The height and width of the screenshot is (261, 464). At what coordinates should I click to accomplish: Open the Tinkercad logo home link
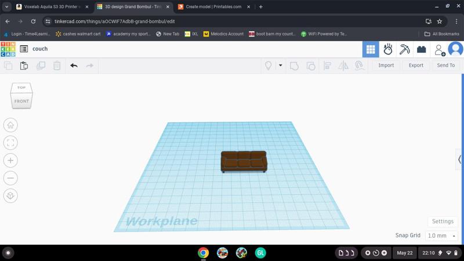[x=8, y=49]
